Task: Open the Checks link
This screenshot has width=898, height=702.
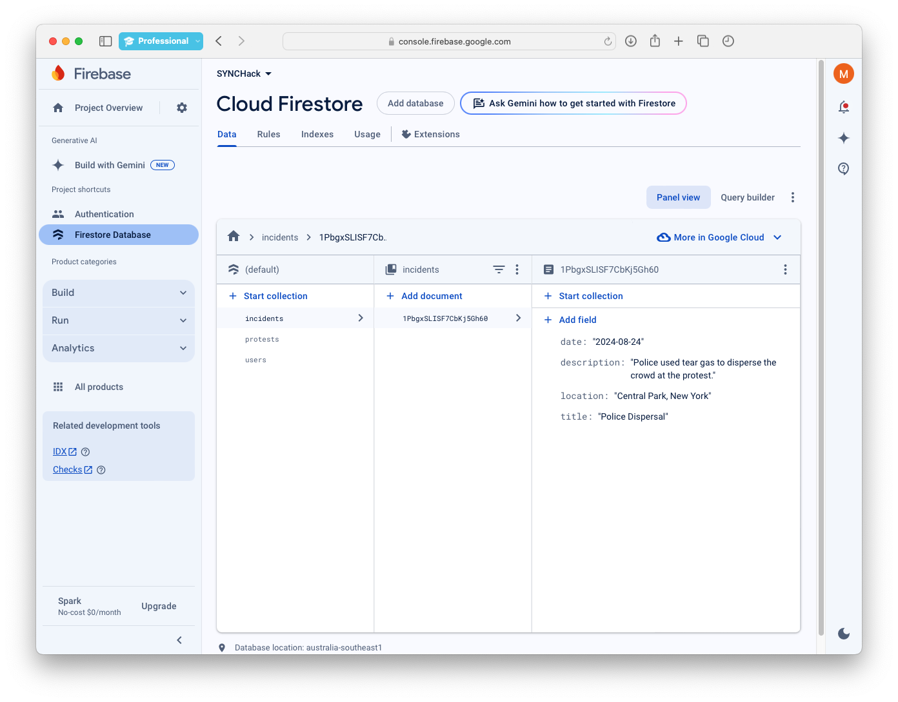Action: 72,470
